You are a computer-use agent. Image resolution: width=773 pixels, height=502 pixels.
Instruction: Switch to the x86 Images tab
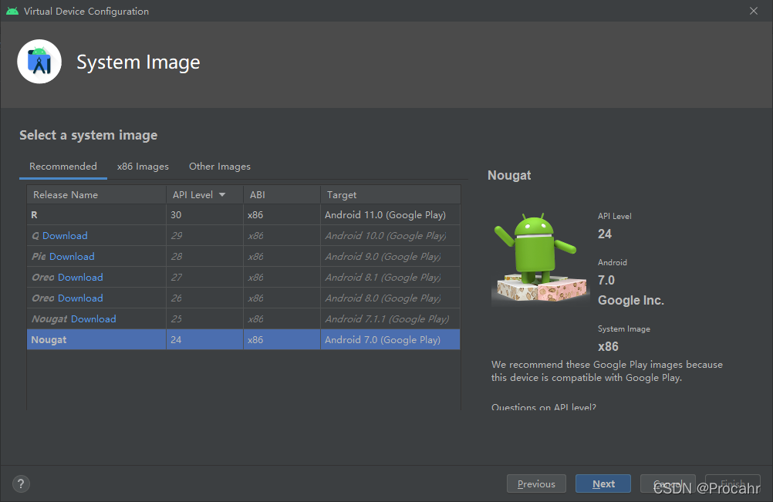pos(143,167)
